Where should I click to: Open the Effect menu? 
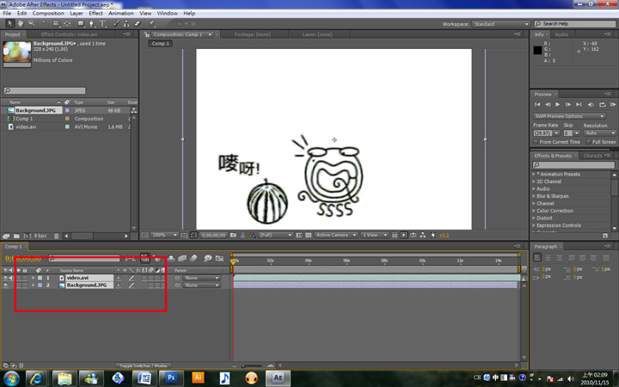pyautogui.click(x=95, y=13)
